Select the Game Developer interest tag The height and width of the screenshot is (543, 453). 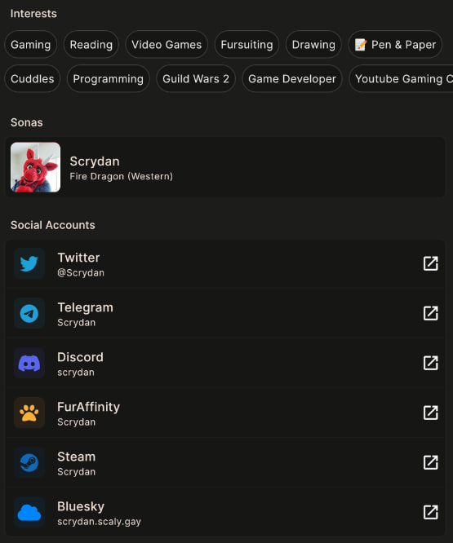pos(292,79)
